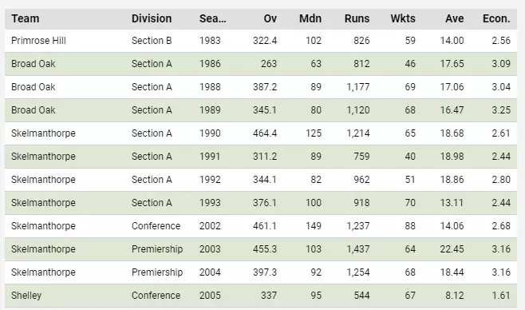Image resolution: width=525 pixels, height=310 pixels.
Task: Sort by the Econ. column header
Action: pos(496,18)
